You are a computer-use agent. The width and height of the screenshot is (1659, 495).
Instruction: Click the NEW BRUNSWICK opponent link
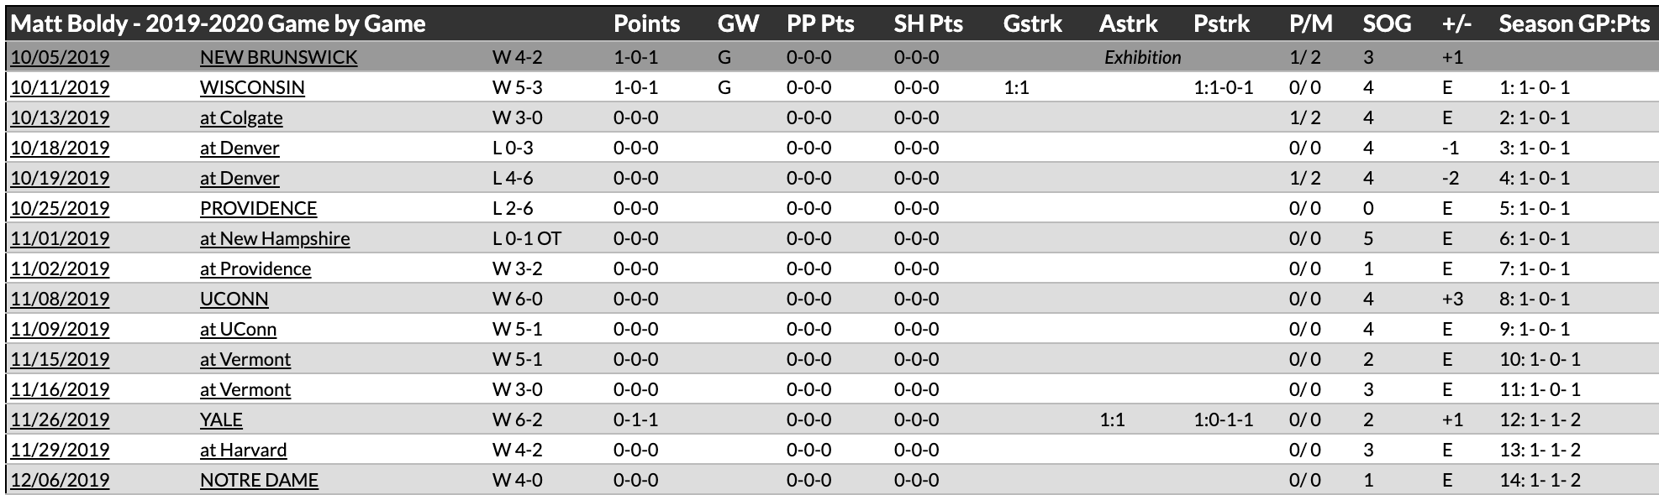click(278, 58)
